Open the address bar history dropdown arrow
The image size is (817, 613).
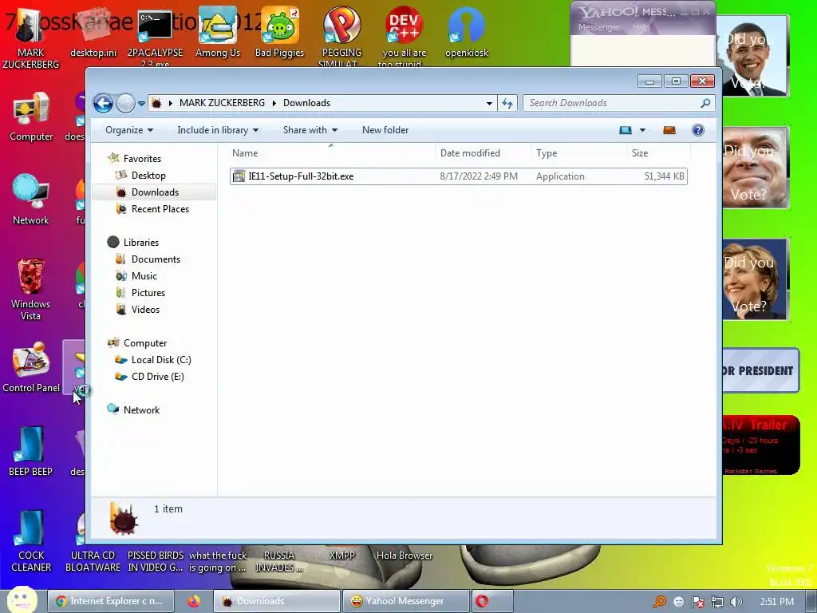tap(489, 103)
